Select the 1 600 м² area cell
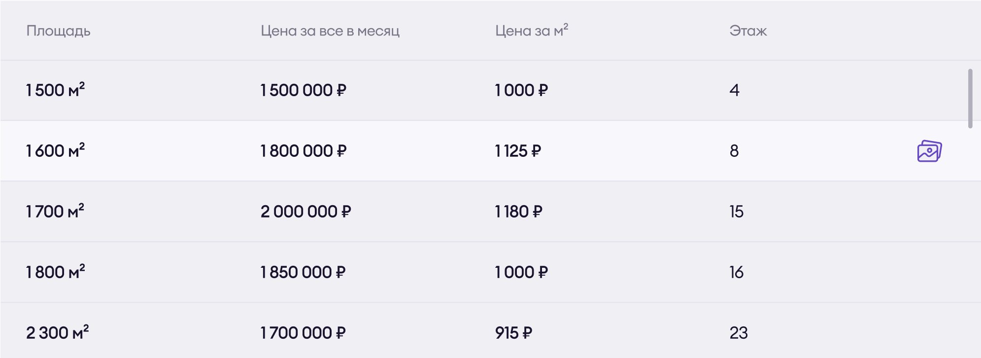 (x=55, y=150)
